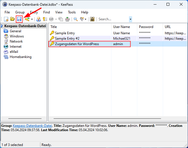Click the Show Entries keys icon
Viewport: 188px width, 148px height.
[82, 19]
